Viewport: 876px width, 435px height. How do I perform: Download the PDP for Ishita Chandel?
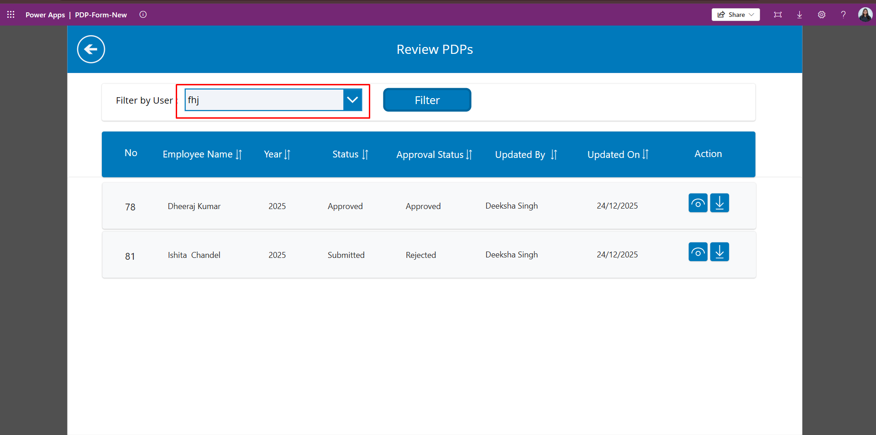click(719, 252)
